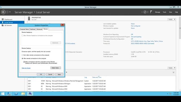This screenshot has width=181, height=102.
Task: Click Windows Update Not configured link
Action: tap(135, 26)
